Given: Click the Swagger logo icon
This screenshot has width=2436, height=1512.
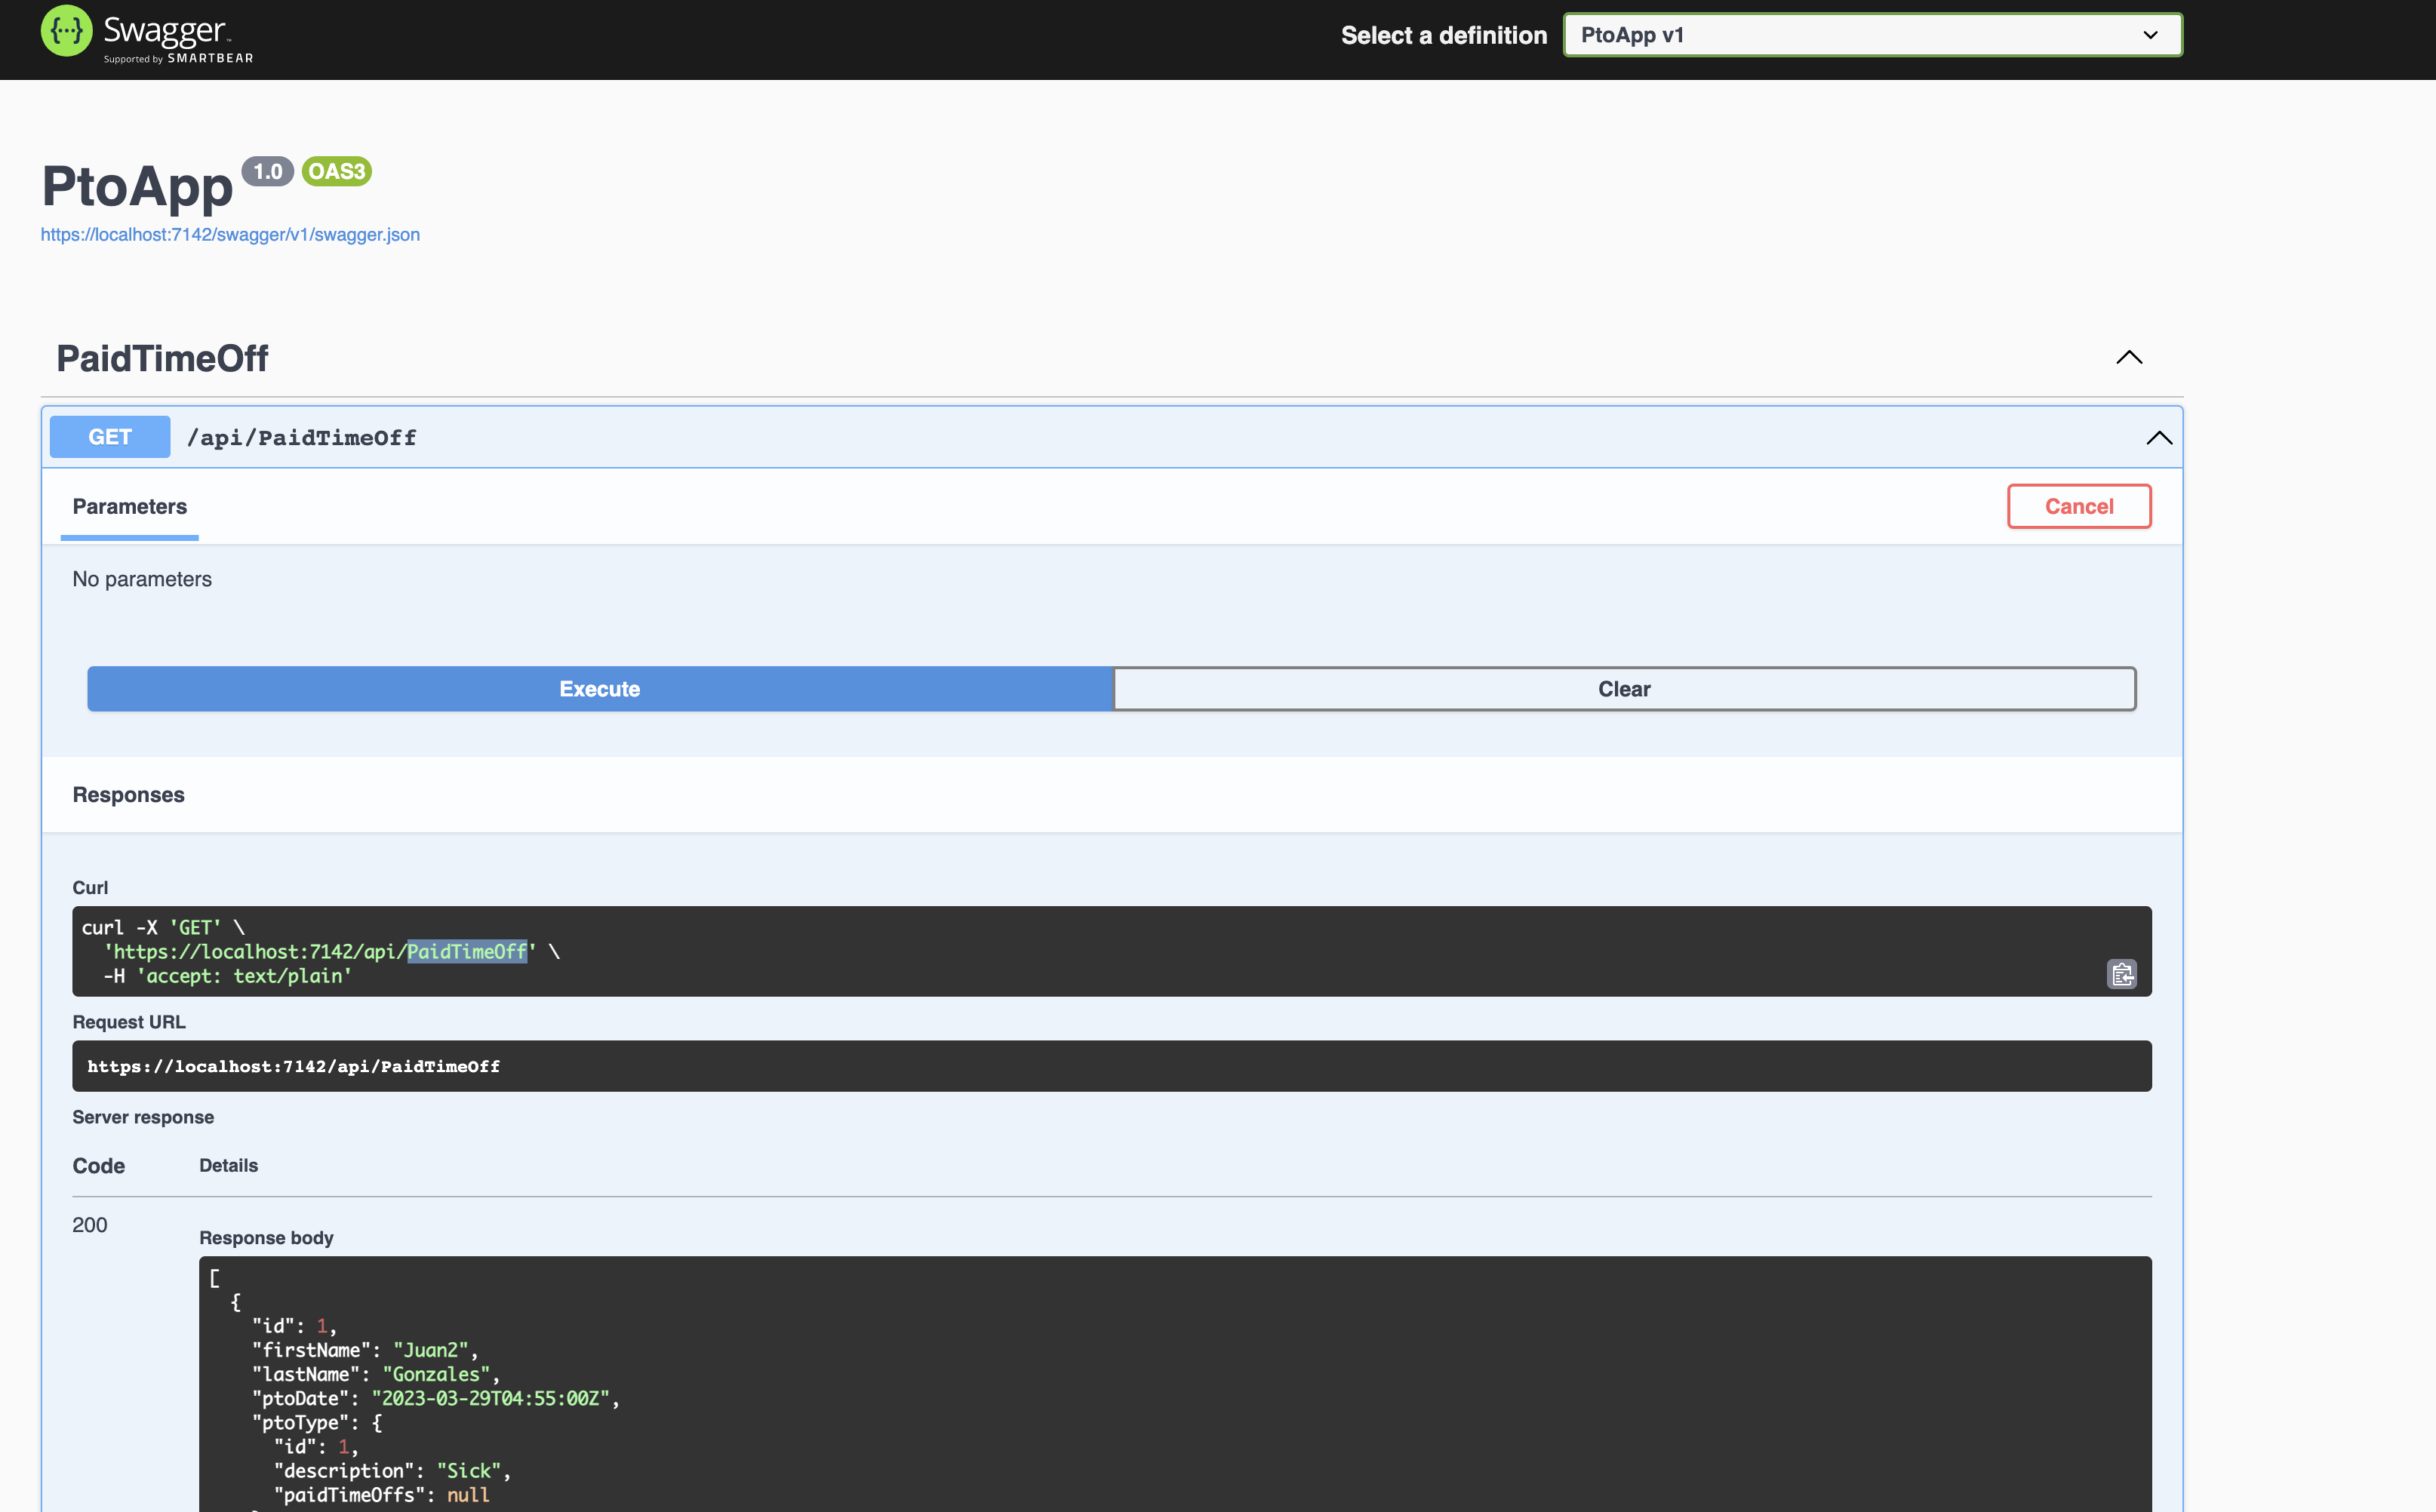Looking at the screenshot, I should [66, 32].
